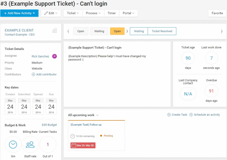Click the company building icon beside Example Client
The height and width of the screenshot is (160, 227).
coord(54,30)
